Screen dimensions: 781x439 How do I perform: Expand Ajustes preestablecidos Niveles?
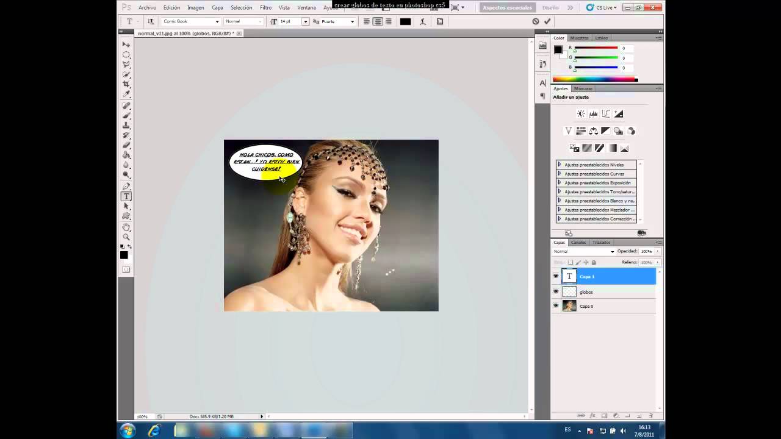click(560, 165)
